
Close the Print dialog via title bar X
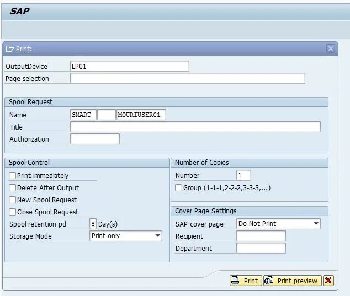point(331,49)
